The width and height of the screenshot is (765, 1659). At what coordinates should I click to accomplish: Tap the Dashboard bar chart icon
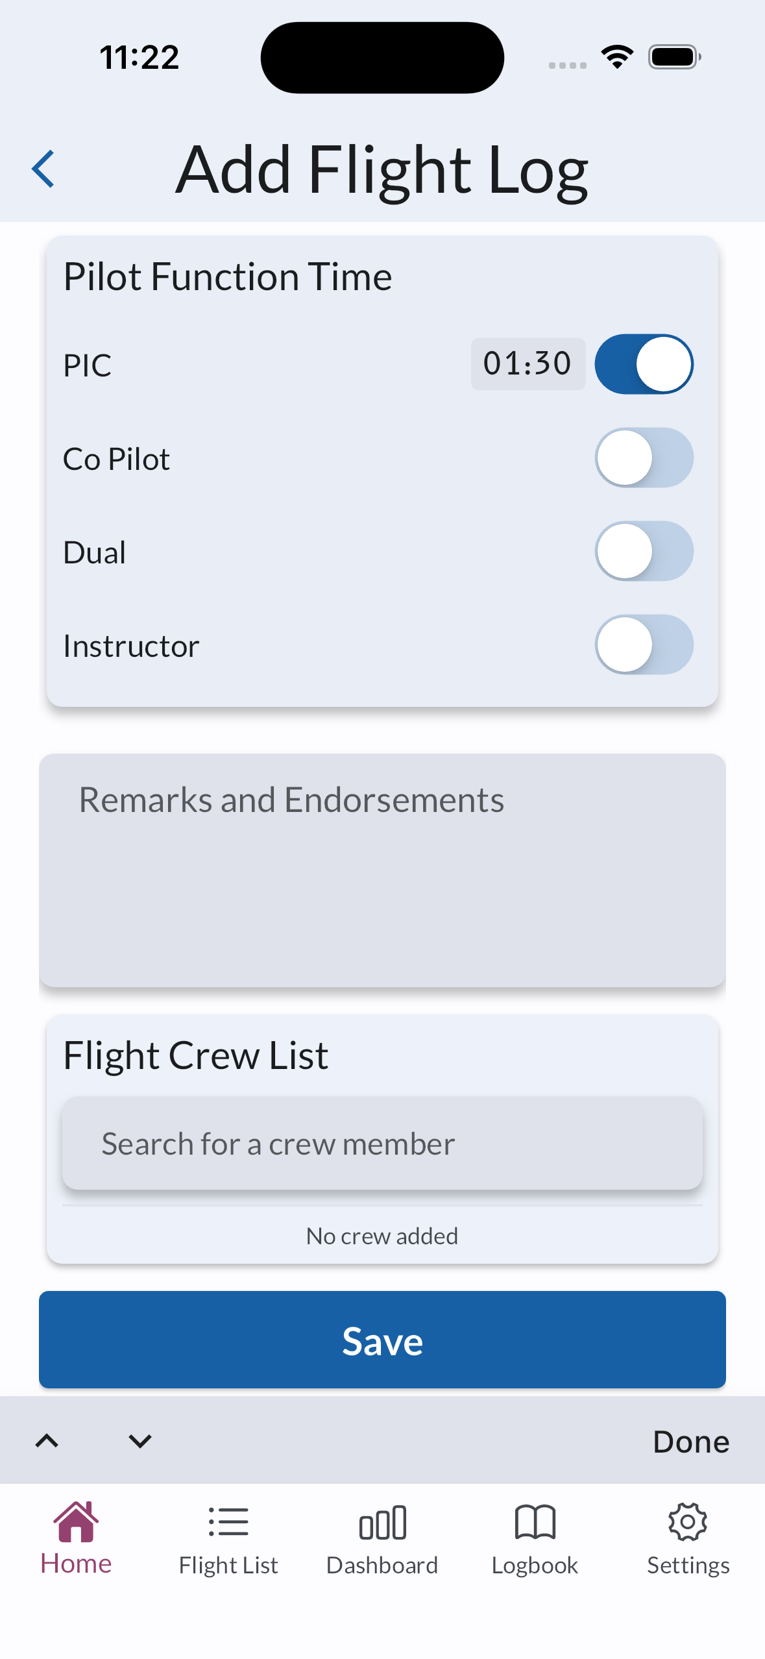[382, 1522]
